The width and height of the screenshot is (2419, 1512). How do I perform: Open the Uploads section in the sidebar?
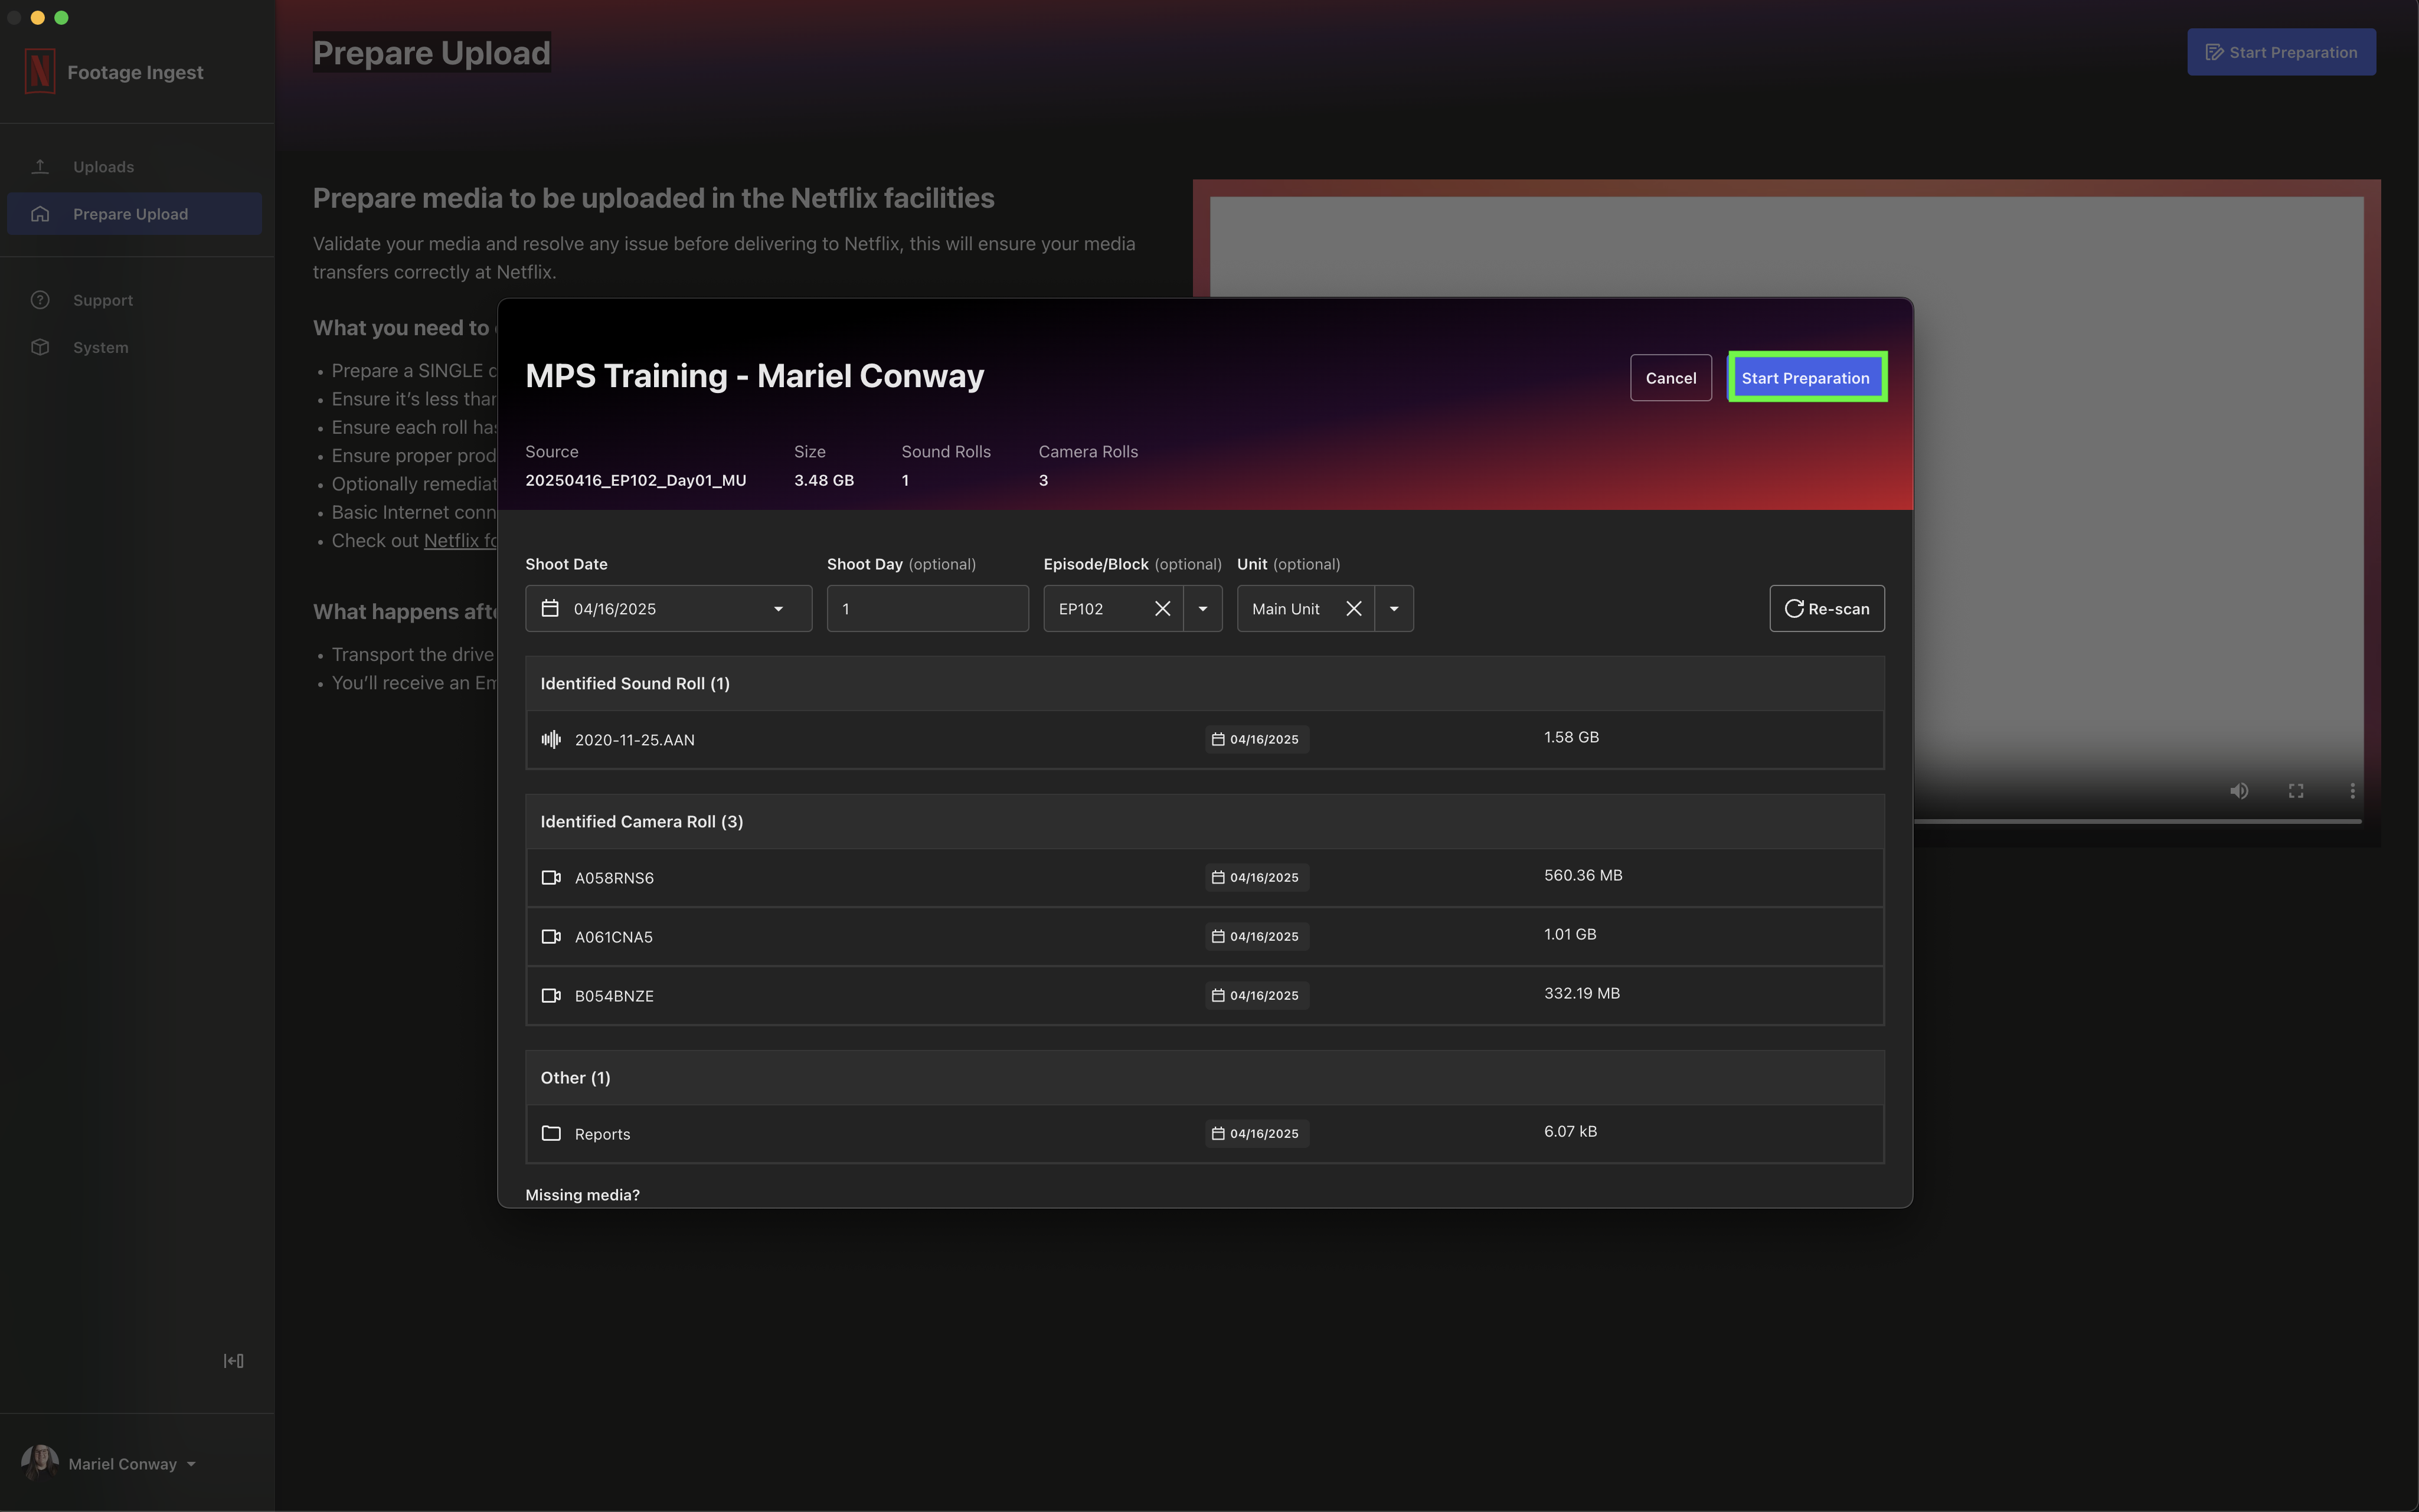(x=134, y=167)
